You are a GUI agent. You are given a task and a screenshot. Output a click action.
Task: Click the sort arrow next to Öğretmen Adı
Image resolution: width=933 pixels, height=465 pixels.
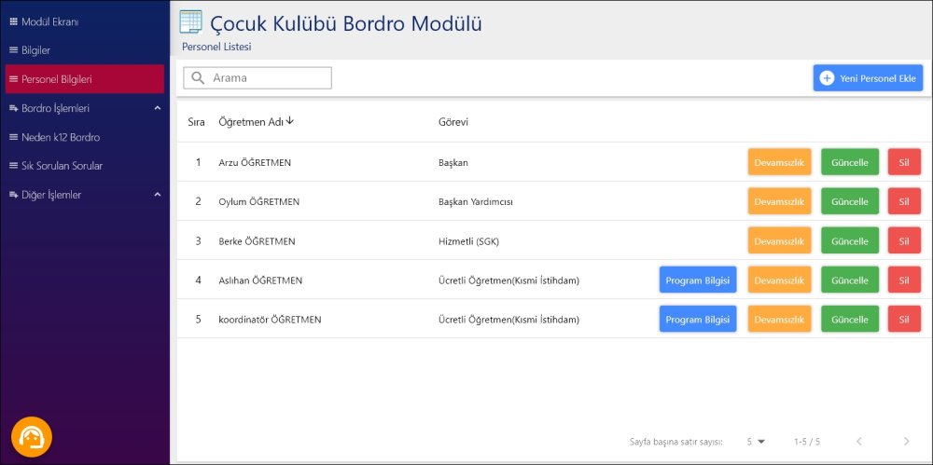(x=290, y=121)
